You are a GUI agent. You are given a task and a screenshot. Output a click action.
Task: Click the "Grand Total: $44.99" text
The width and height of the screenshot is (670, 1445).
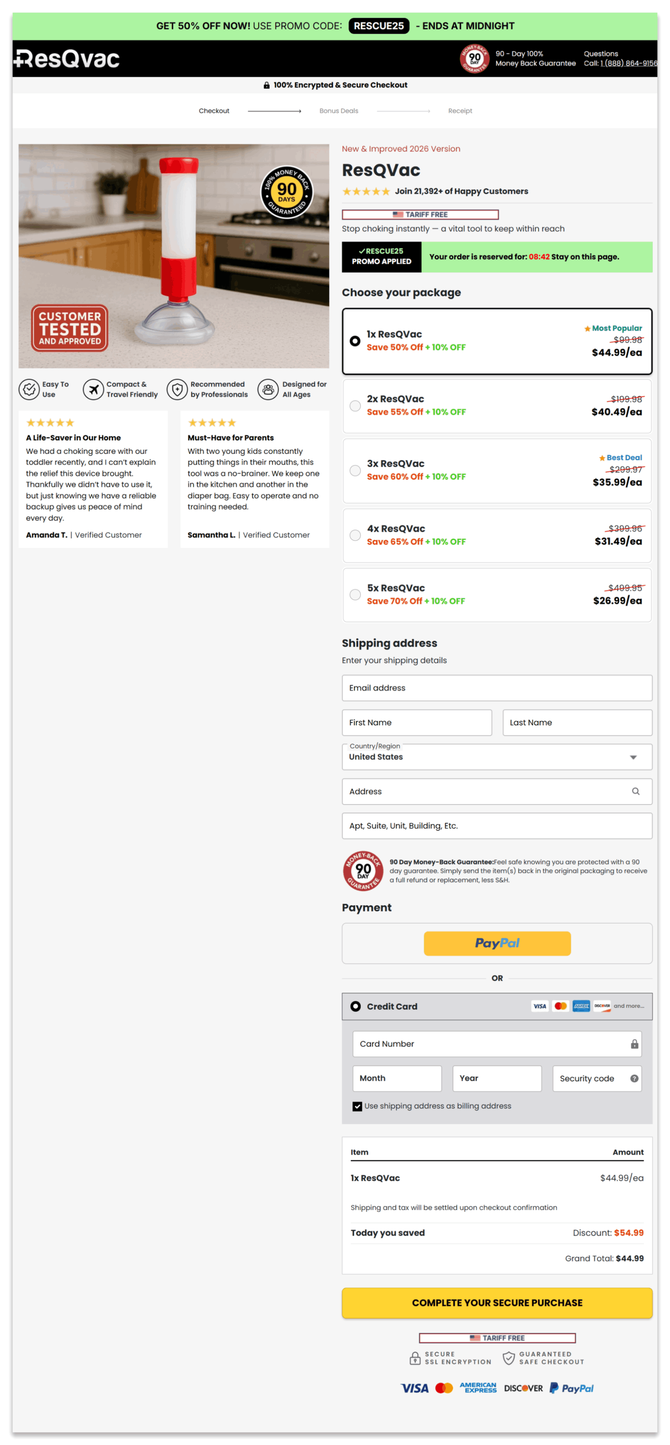(x=604, y=1259)
